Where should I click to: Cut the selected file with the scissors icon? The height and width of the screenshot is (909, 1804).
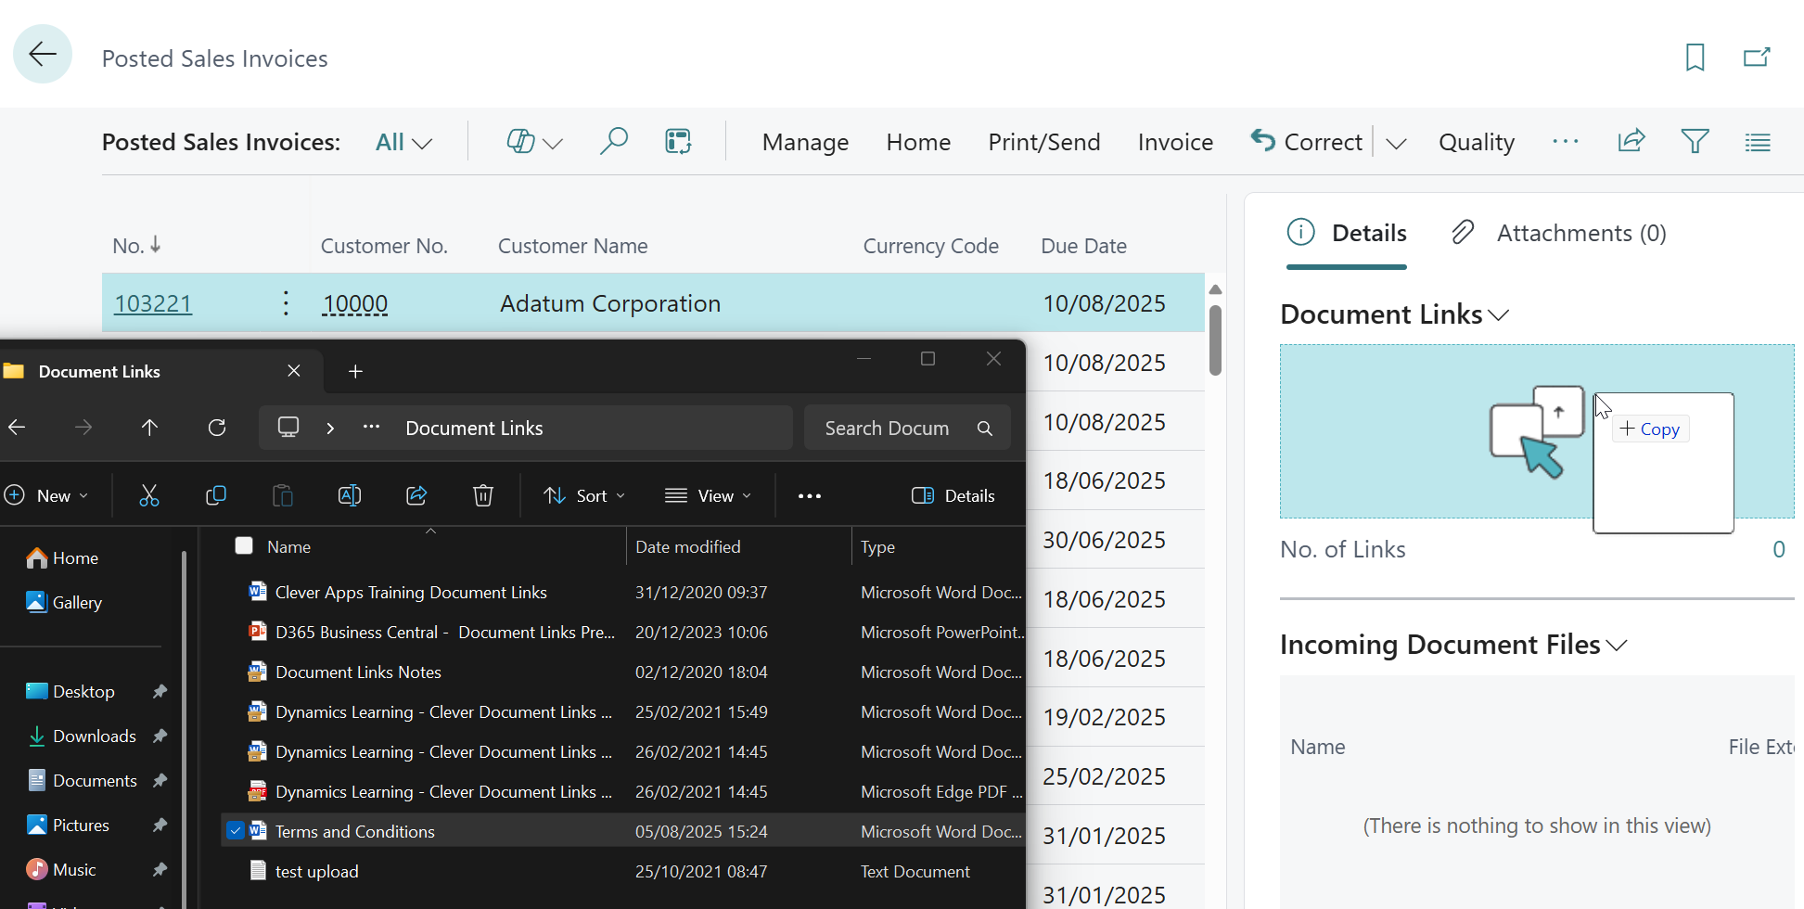click(149, 495)
